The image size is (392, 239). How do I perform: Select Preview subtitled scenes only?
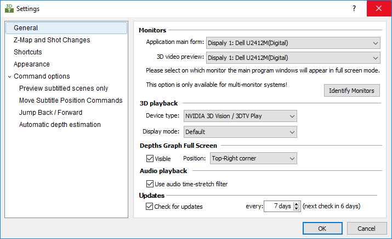click(64, 88)
